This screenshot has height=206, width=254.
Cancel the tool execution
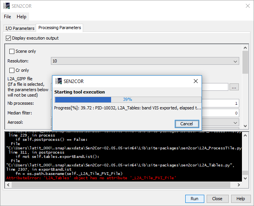[187, 124]
